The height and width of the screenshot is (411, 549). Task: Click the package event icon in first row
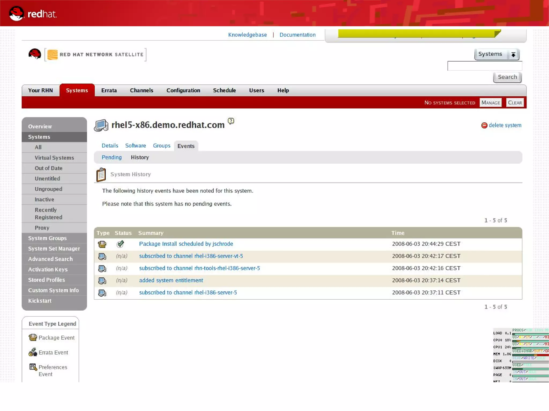(102, 244)
